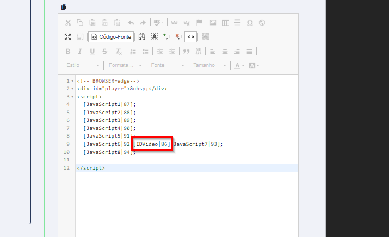Open the text color picker
389x237 pixels.
pos(239,65)
